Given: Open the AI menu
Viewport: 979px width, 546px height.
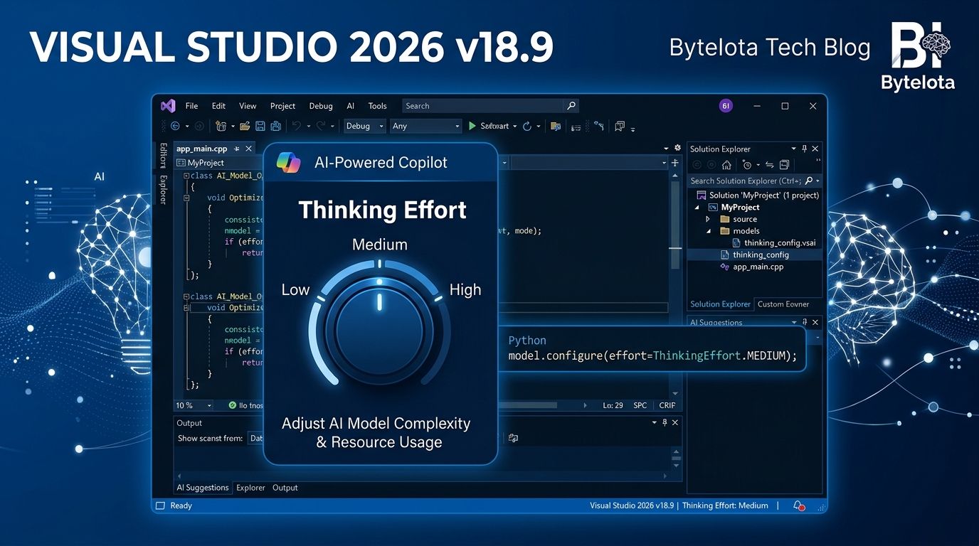Looking at the screenshot, I should pyautogui.click(x=350, y=106).
